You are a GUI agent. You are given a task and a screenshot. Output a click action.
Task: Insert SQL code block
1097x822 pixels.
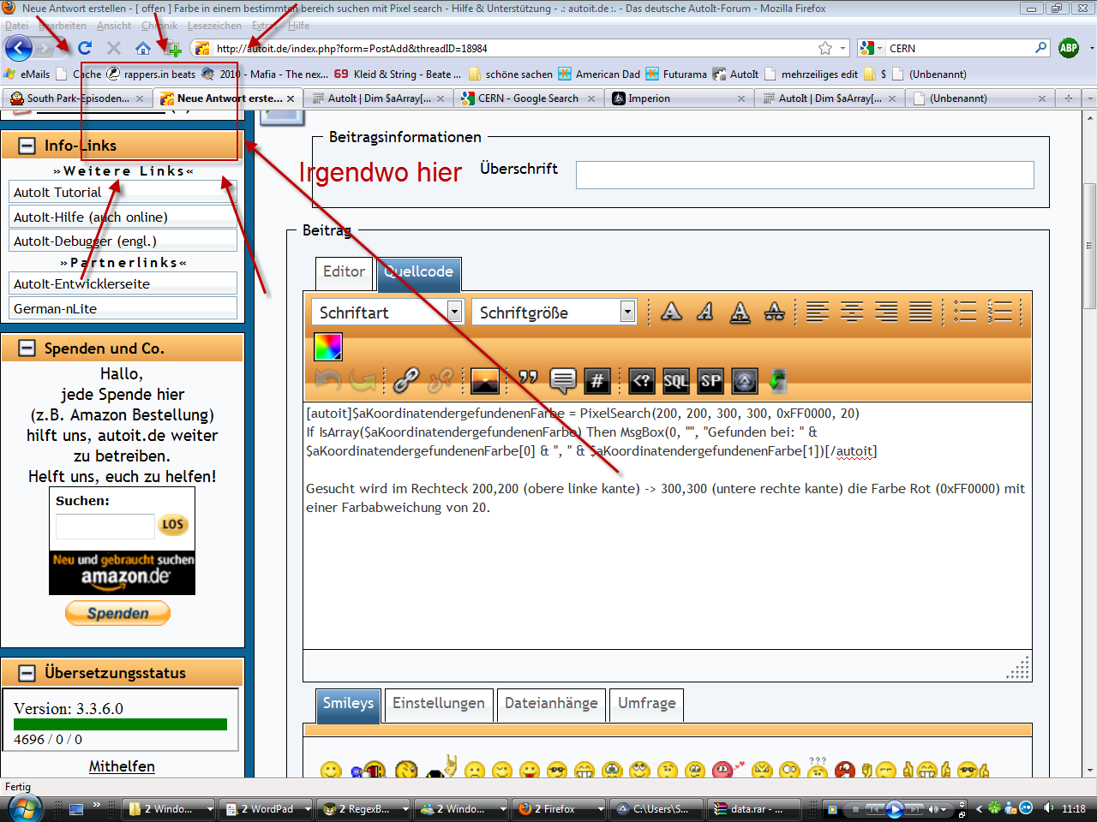(675, 381)
